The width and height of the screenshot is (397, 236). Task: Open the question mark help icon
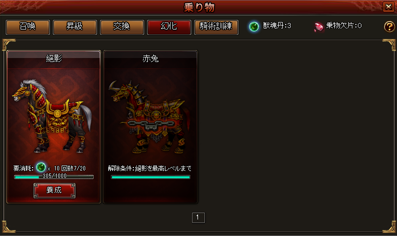click(x=389, y=26)
